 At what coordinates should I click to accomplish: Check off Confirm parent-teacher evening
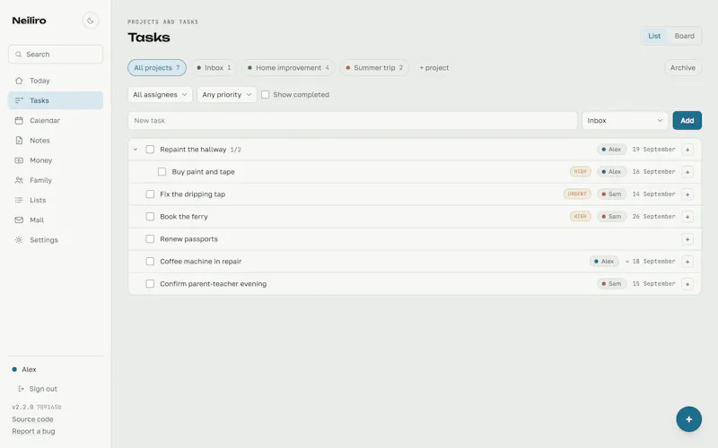coord(150,284)
